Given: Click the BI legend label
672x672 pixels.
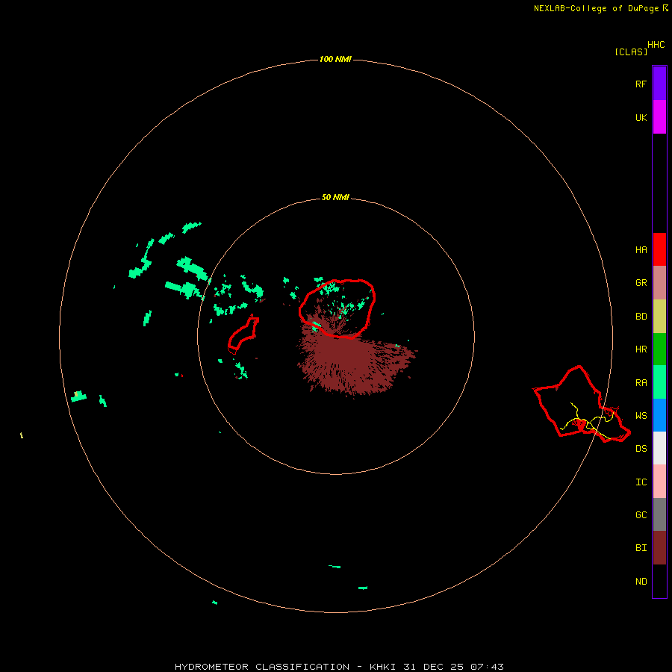Looking at the screenshot, I should tap(641, 548).
